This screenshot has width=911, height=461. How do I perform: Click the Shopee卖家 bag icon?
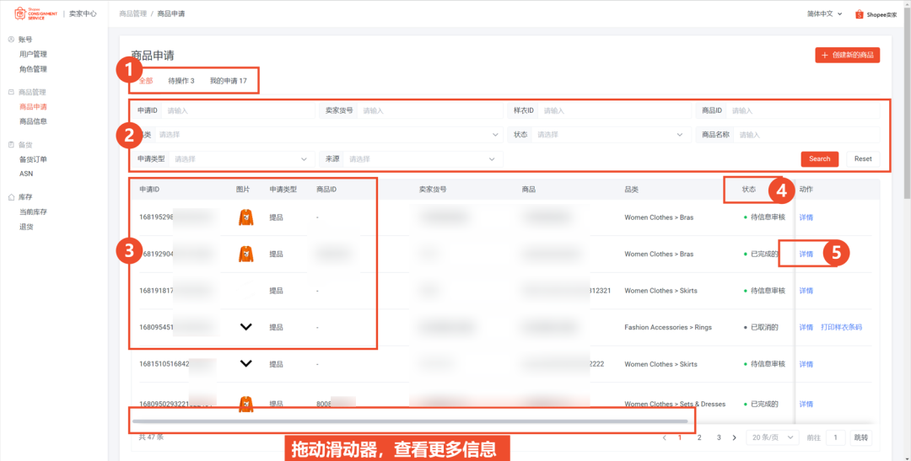859,14
